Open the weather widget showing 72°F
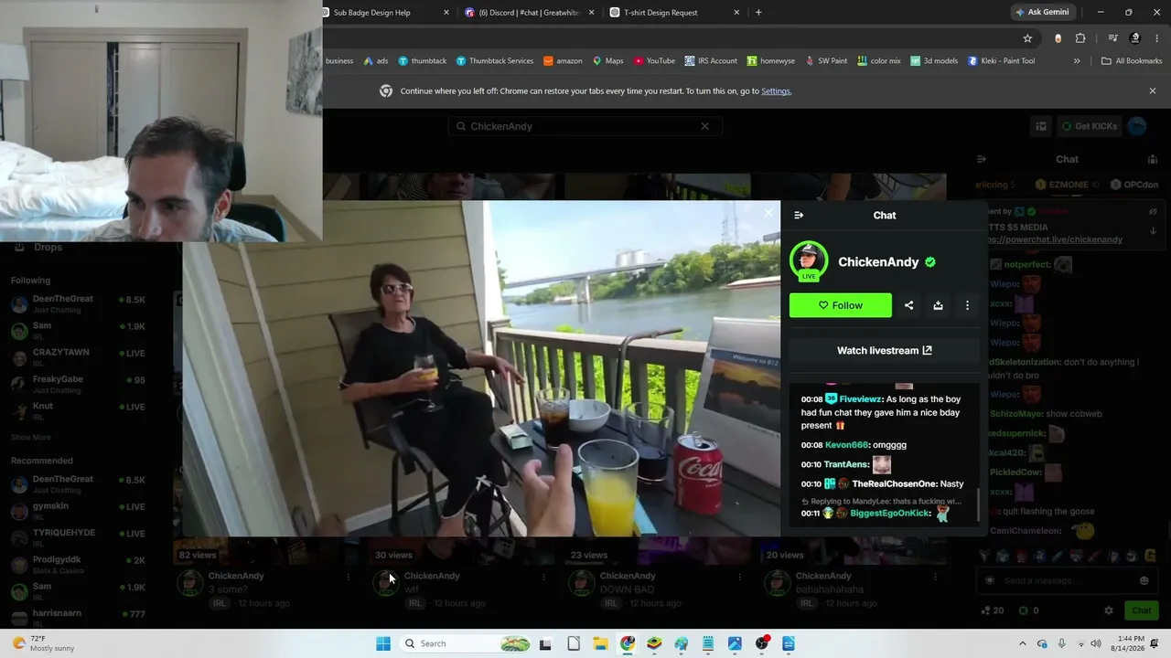1171x658 pixels. [x=42, y=643]
